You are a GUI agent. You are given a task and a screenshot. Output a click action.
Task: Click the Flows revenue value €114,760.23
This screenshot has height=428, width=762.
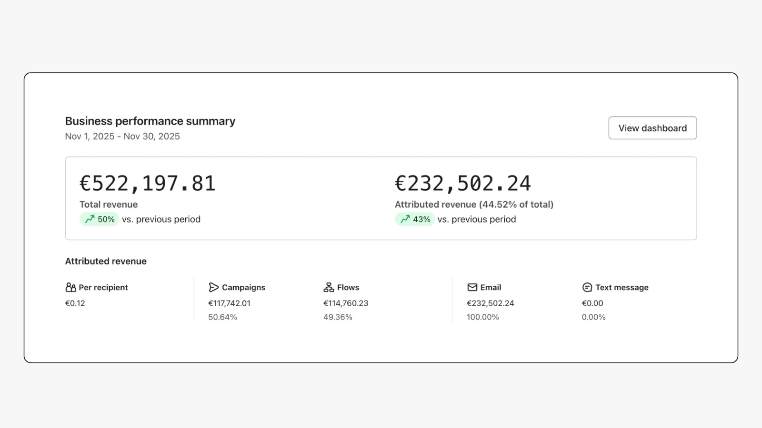coord(346,303)
